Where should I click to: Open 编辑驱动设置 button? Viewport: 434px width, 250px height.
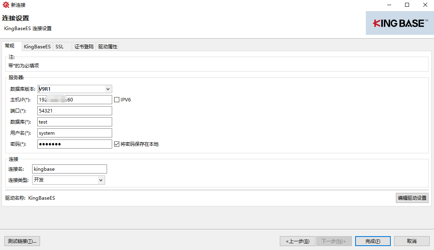tap(412, 198)
